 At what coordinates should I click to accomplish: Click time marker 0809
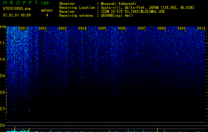coord(182,28)
